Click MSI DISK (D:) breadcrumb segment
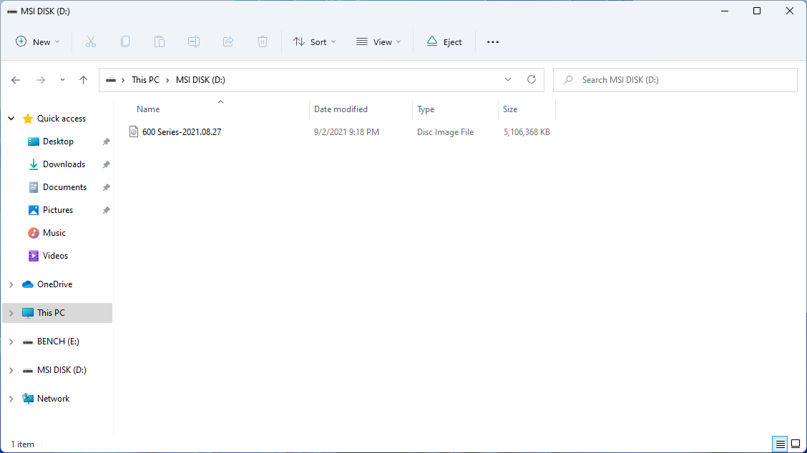The height and width of the screenshot is (453, 807). coord(201,80)
